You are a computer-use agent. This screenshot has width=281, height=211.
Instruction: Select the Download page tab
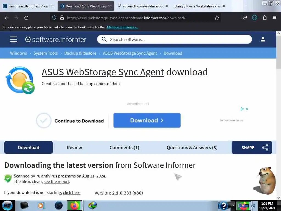29,148
